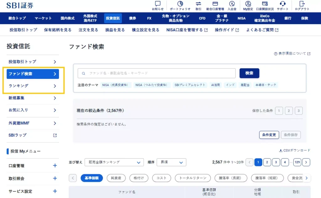Select the 投資信託 main navigation tab
Image resolution: width=321 pixels, height=198 pixels.
click(113, 18)
